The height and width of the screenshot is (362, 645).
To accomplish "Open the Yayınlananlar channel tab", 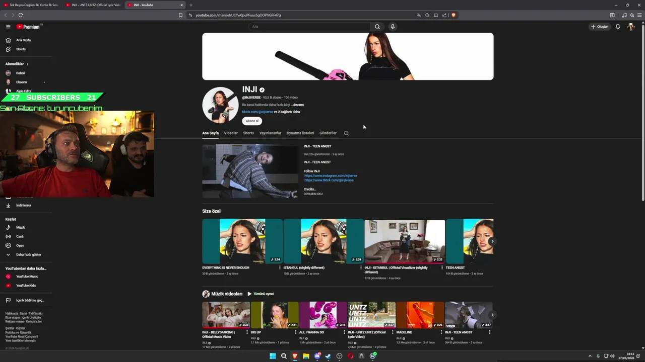I will (x=270, y=133).
